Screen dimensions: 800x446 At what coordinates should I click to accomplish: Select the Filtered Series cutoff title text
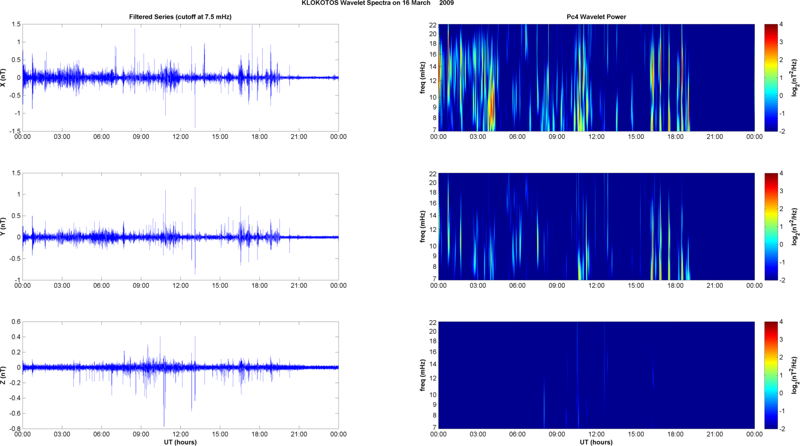coord(180,17)
